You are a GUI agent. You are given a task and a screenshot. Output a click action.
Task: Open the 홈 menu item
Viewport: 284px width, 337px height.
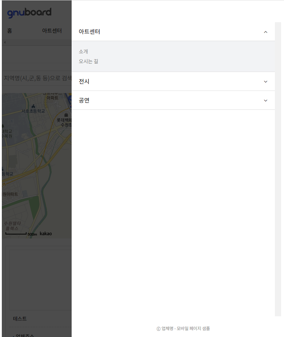tap(9, 31)
